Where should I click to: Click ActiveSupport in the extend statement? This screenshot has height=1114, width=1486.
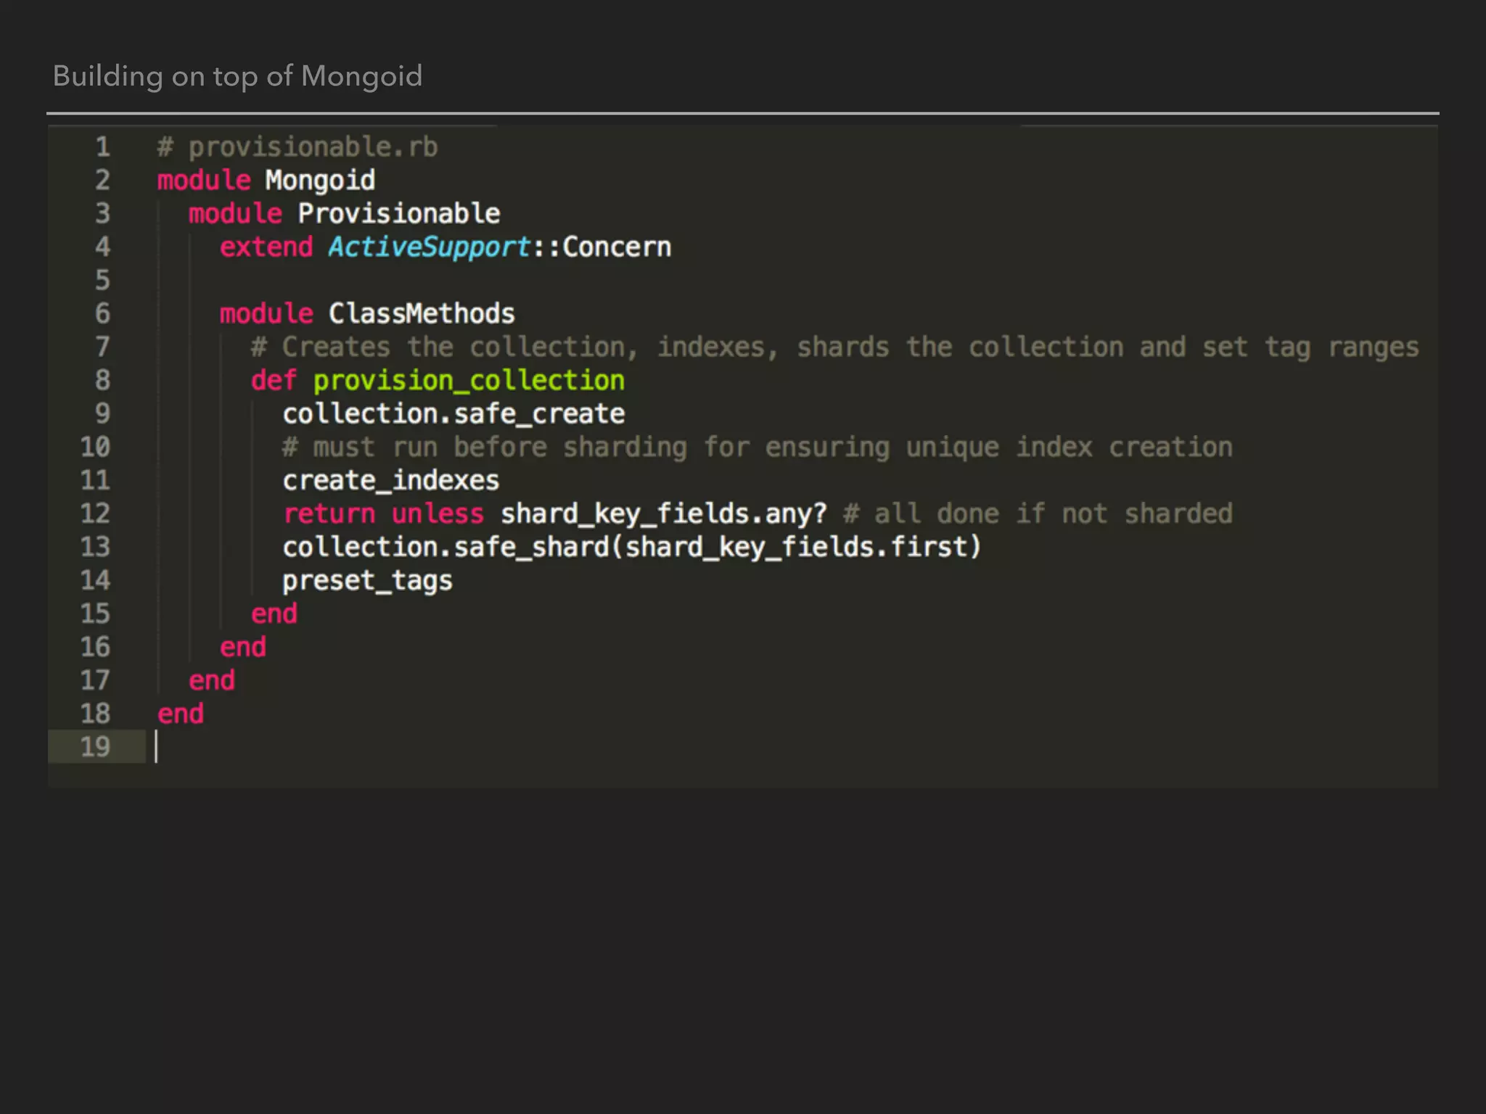tap(429, 247)
